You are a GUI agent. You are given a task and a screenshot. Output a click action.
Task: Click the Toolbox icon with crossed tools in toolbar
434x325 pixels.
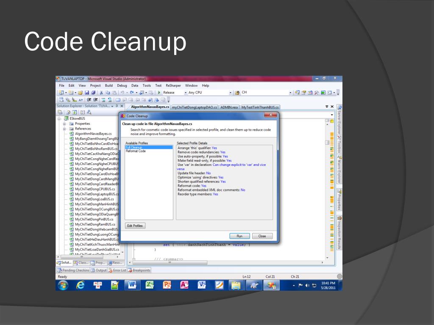tap(316, 93)
